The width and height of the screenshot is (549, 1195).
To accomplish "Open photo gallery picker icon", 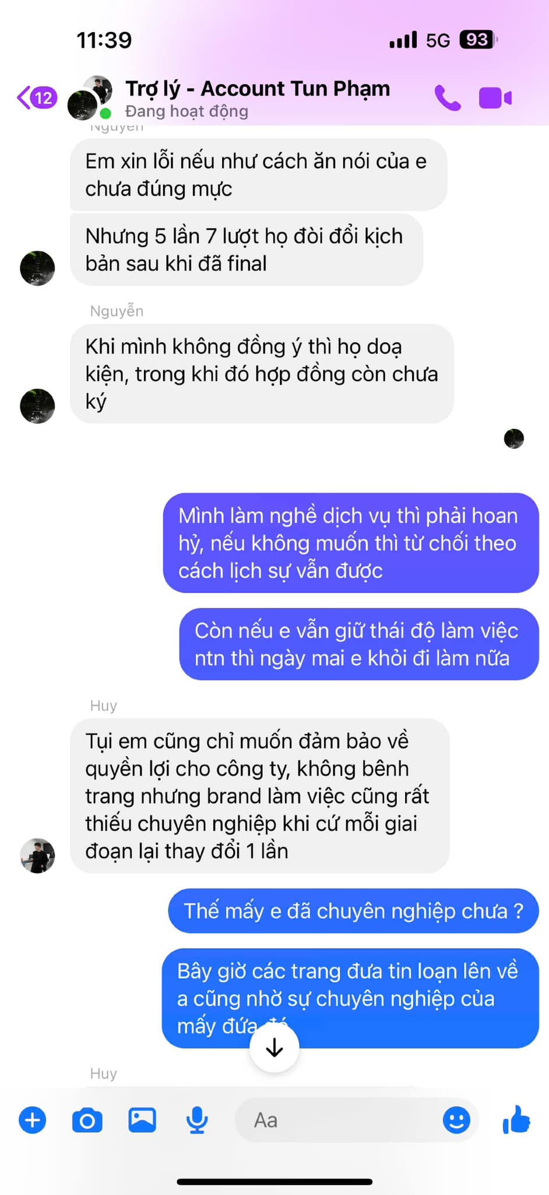I will point(142,1120).
